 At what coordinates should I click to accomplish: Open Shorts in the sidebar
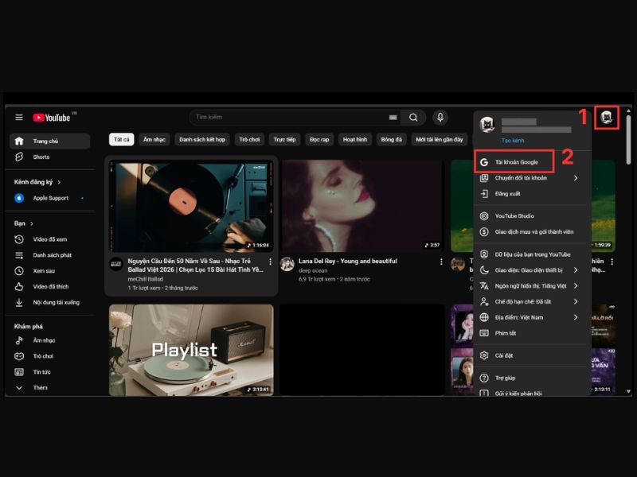pos(41,157)
